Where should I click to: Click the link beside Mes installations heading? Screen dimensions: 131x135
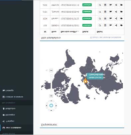[105, 37]
